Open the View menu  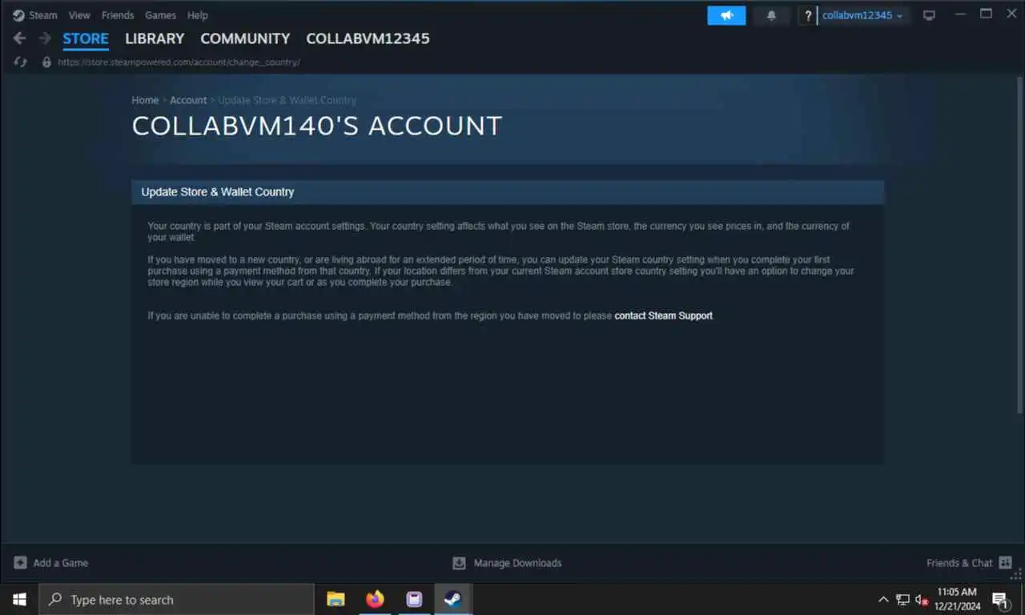point(79,15)
